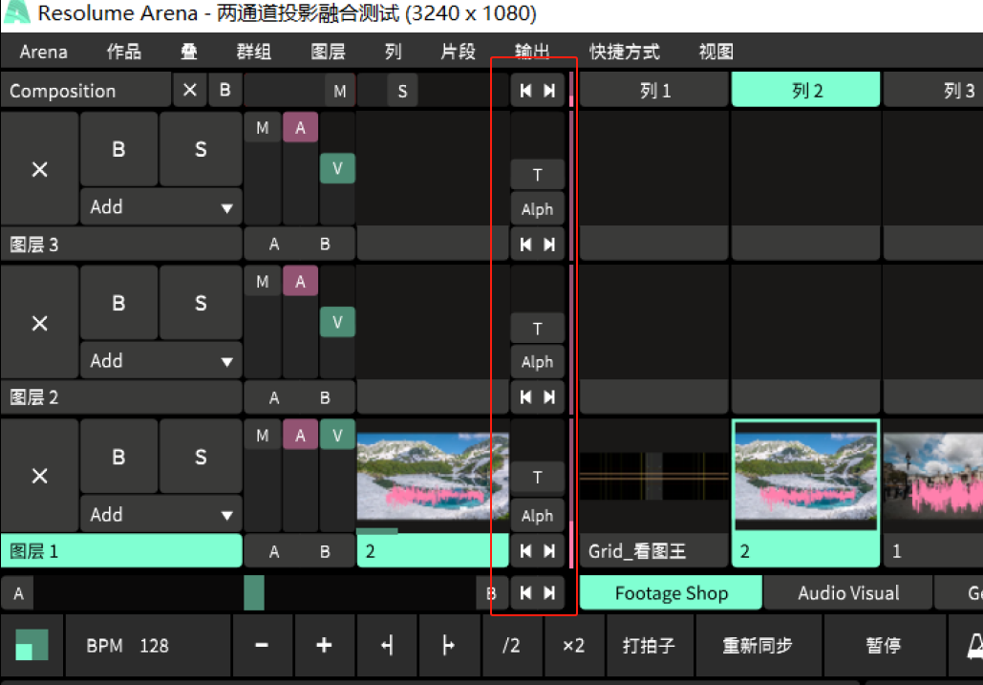Increase BPM with the plus icon
The height and width of the screenshot is (685, 983).
pyautogui.click(x=324, y=646)
